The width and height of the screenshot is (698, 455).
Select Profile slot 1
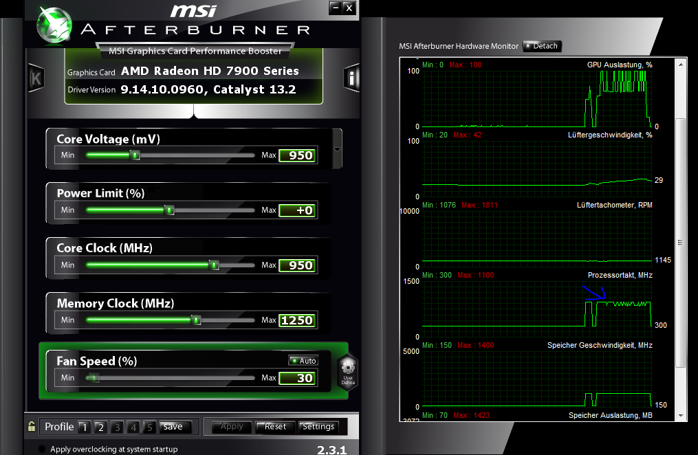point(85,427)
